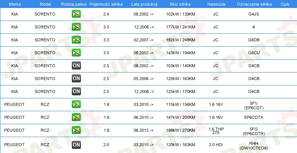The height and width of the screenshot is (153, 297).
Task: Click engine capacity 2.0
Action: (106, 145)
